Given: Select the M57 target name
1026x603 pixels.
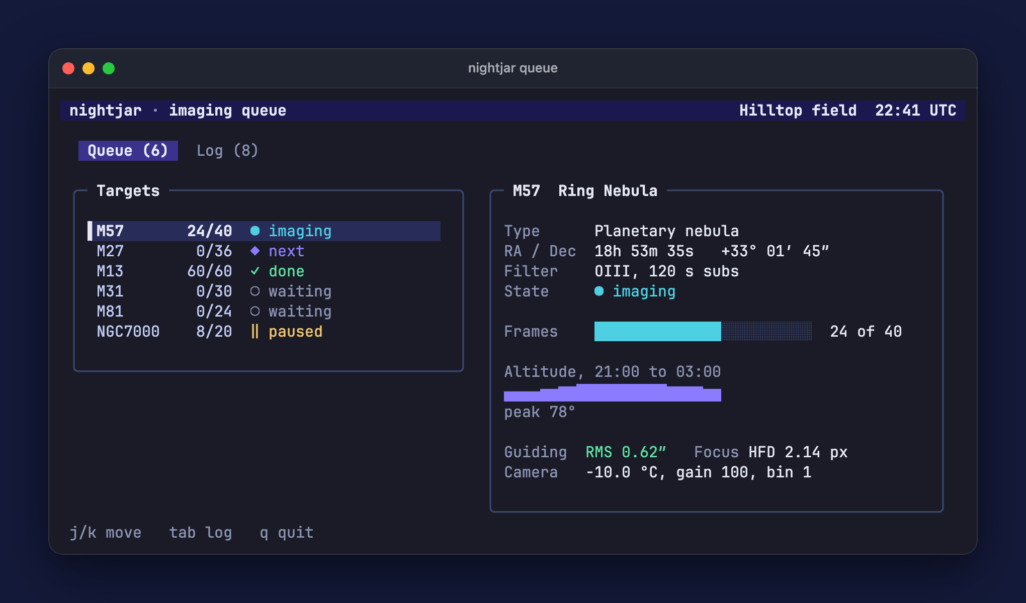Looking at the screenshot, I should 110,231.
